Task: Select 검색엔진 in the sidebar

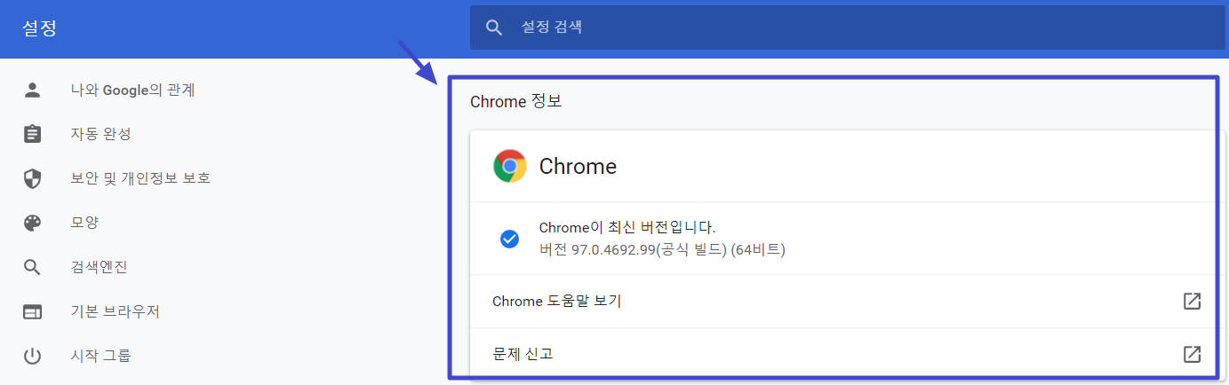Action: click(100, 267)
